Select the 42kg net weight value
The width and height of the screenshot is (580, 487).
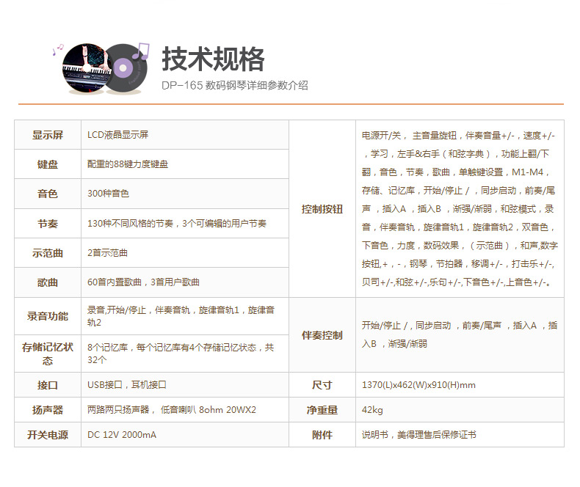click(372, 410)
